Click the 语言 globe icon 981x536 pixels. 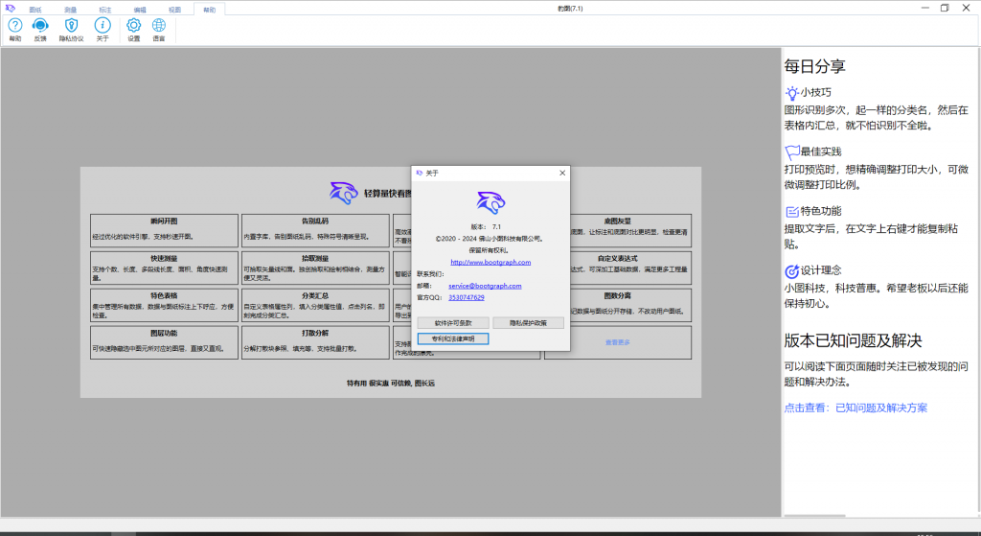(x=159, y=26)
